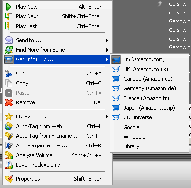The width and height of the screenshot is (191, 188).
Task: Select CD Universe in submenu
Action: (149, 117)
